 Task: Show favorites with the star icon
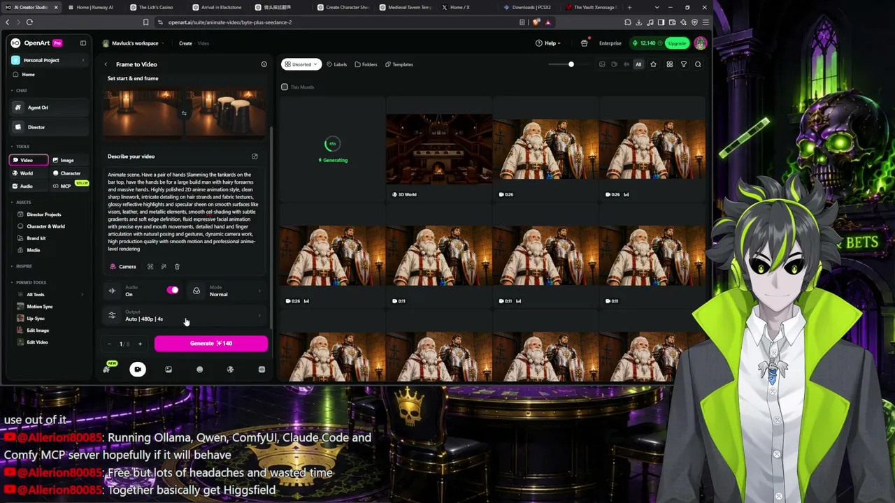click(653, 64)
